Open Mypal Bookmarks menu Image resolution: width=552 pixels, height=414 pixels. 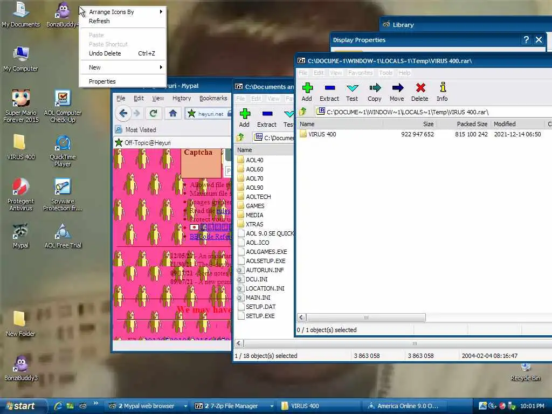pos(213,98)
